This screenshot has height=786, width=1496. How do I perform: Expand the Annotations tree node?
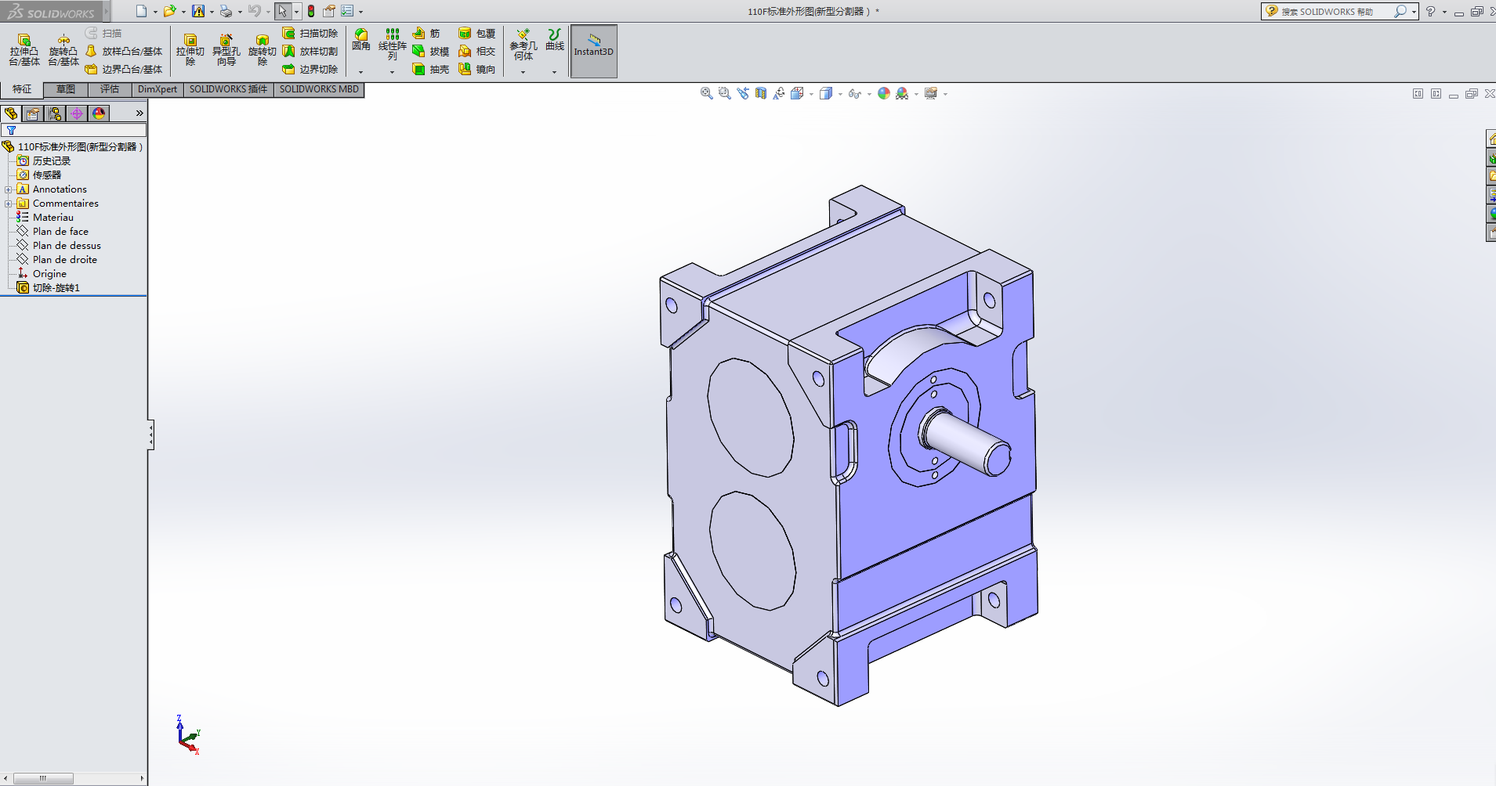click(9, 189)
